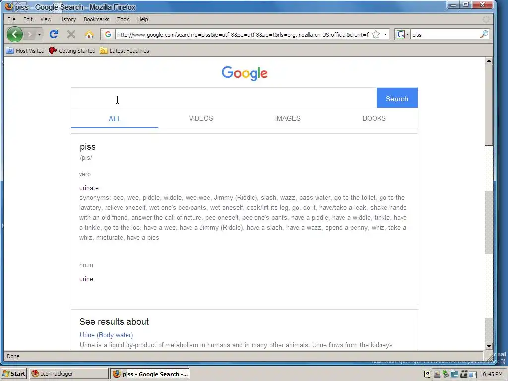Screen dimensions: 508x381
Task: Switch to the VIDEOS tab
Action: point(201,118)
